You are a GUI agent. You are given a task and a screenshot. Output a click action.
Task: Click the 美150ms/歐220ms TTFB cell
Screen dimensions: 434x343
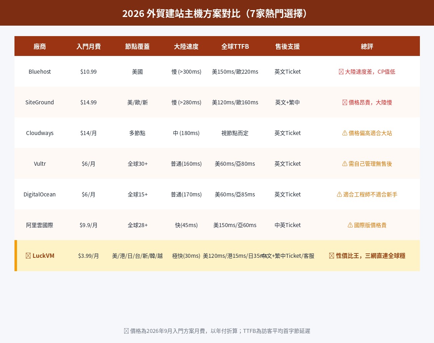[x=235, y=71]
